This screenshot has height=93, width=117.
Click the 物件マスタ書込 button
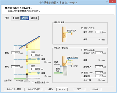(34, 89)
